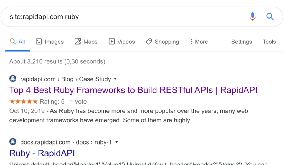Open Maps via the map pin icon
The height and width of the screenshot is (165, 284).
[x=78, y=42]
